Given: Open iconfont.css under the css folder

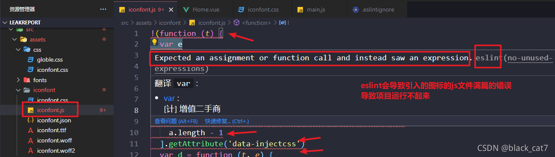Looking at the screenshot, I should [52, 70].
